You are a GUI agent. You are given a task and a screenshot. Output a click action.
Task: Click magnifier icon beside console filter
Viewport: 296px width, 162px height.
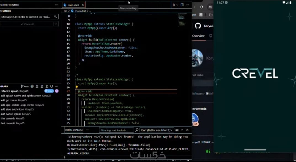pos(137,130)
